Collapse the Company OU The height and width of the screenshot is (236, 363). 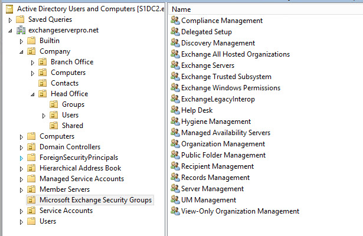pos(21,52)
